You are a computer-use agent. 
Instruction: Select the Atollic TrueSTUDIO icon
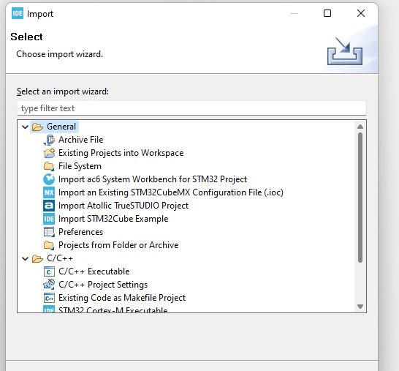click(x=49, y=206)
